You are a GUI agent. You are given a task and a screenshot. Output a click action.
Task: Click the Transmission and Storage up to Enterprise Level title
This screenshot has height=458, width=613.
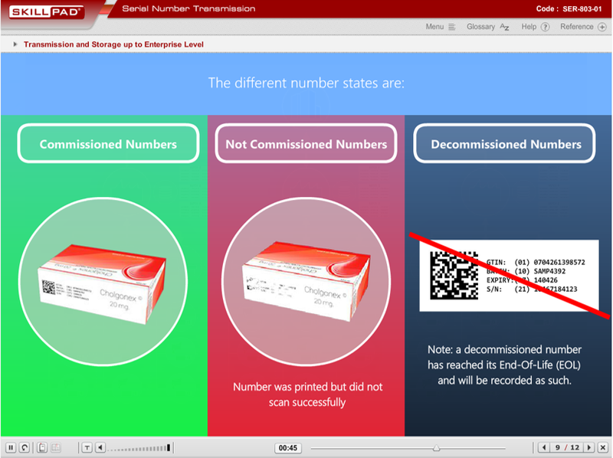tap(113, 44)
